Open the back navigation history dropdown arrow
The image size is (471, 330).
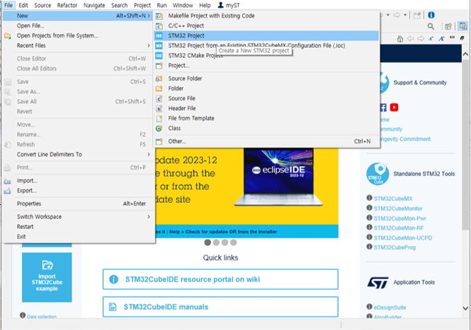tap(388, 15)
